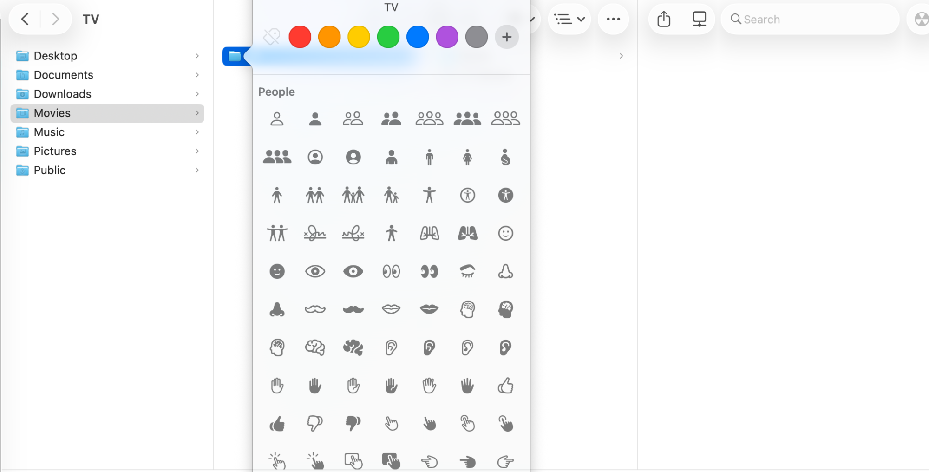Open the Desktop folder row
Viewport: 929px width, 472px height.
107,56
